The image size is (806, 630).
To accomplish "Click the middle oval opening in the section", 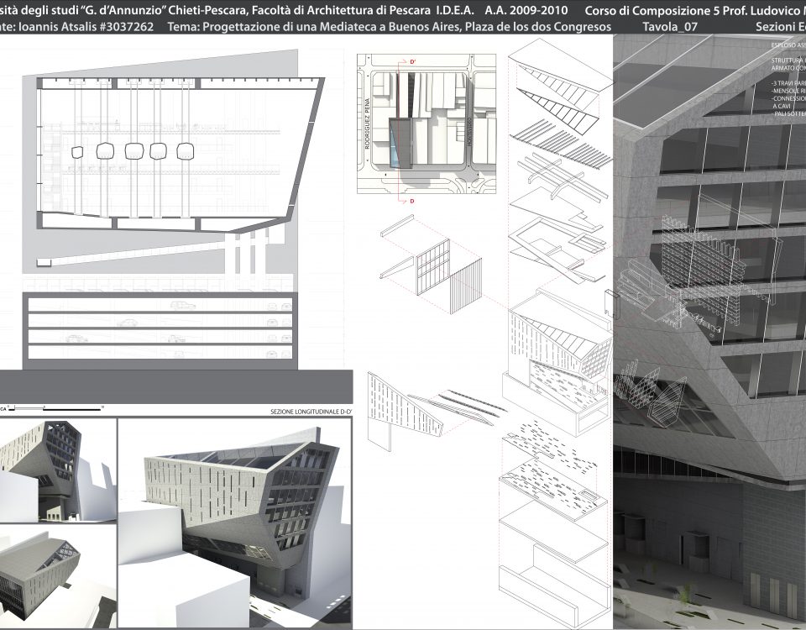I will coord(134,152).
